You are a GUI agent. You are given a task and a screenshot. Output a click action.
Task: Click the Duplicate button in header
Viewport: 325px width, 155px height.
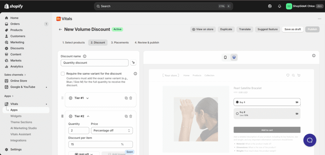click(226, 29)
